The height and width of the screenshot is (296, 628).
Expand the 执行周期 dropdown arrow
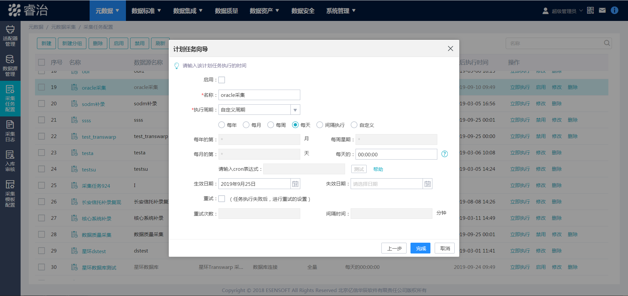pyautogui.click(x=295, y=110)
